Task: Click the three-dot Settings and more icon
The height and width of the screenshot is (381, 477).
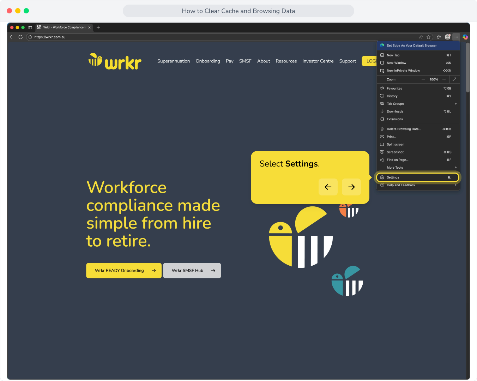Action: pos(456,37)
